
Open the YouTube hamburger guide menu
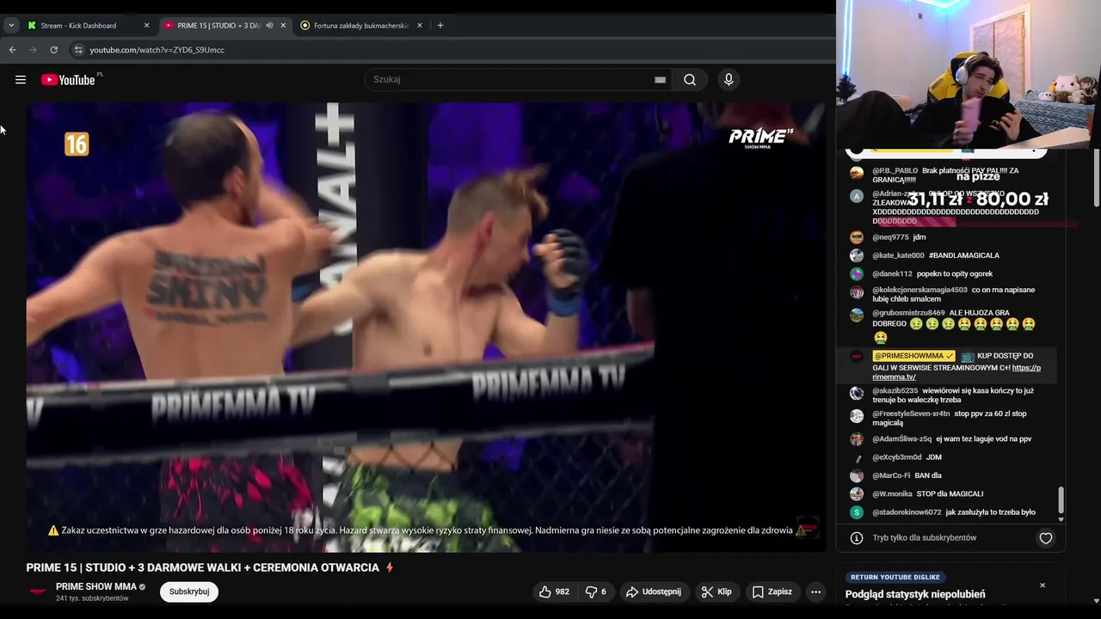(x=21, y=80)
